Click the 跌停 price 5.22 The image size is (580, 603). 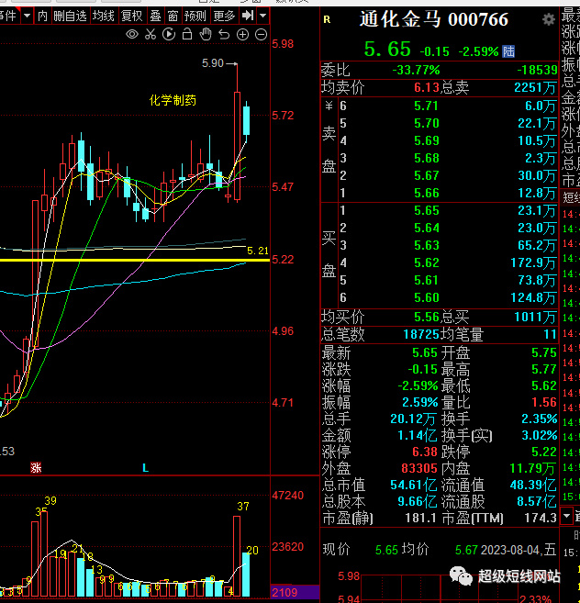544,452
